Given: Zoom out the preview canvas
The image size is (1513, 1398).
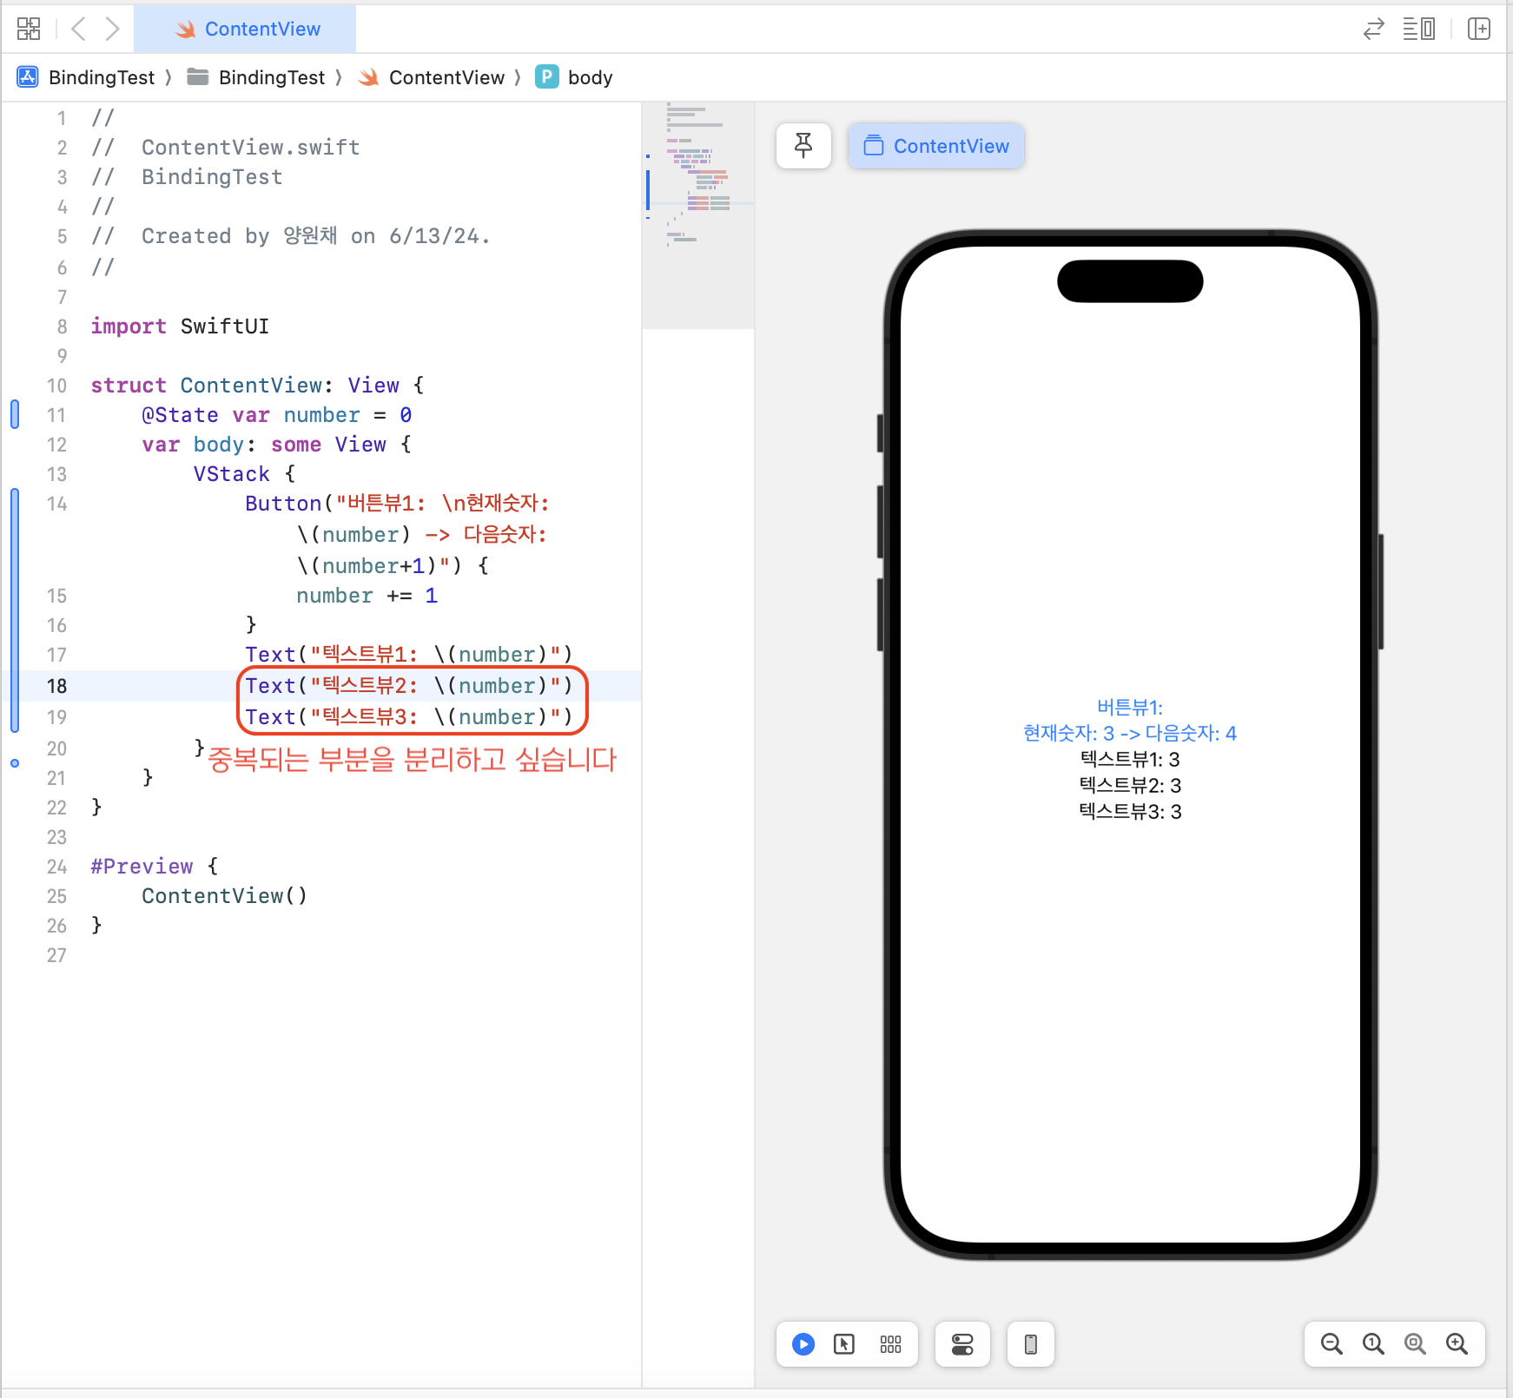Looking at the screenshot, I should point(1331,1344).
